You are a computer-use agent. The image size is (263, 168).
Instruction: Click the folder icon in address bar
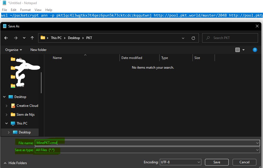click(43, 38)
